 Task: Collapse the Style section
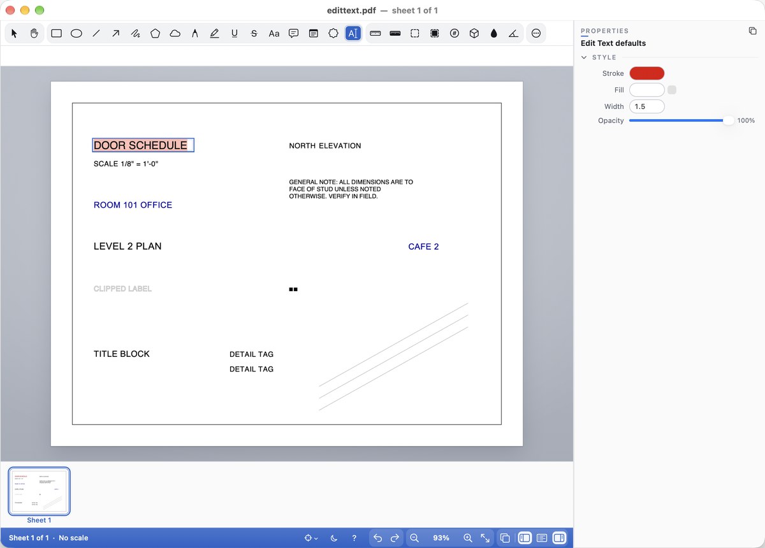(x=584, y=57)
